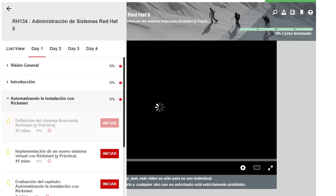Screen dimensions: 336x196
Task: Enter fullscreen video mode
Action: 270,168
